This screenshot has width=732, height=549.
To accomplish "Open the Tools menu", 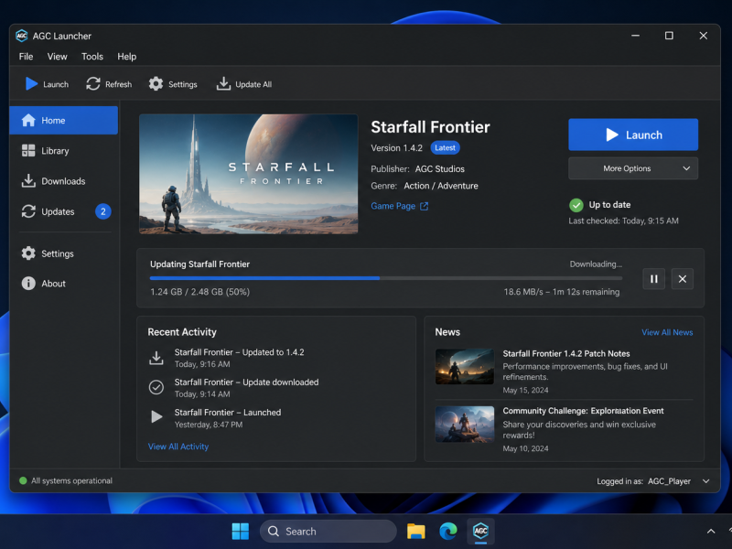I will (92, 57).
